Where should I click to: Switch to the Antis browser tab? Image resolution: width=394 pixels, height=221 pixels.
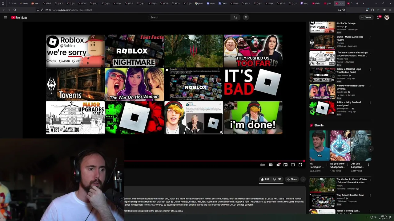click(24, 3)
